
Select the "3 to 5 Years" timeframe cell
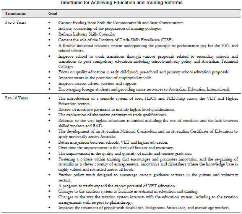pos(15,23)
